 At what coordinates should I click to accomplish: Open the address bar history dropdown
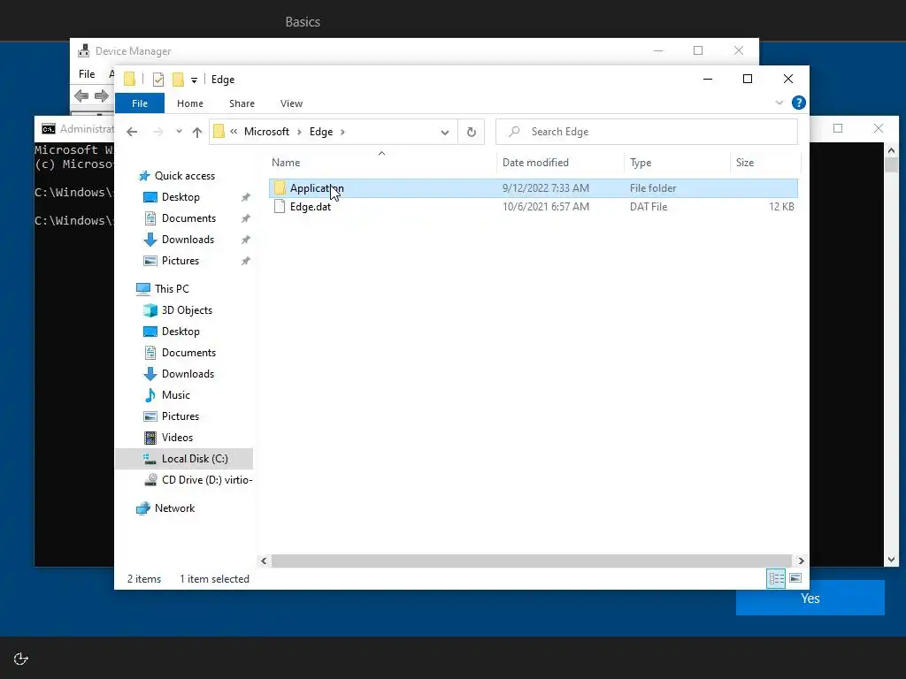tap(445, 133)
